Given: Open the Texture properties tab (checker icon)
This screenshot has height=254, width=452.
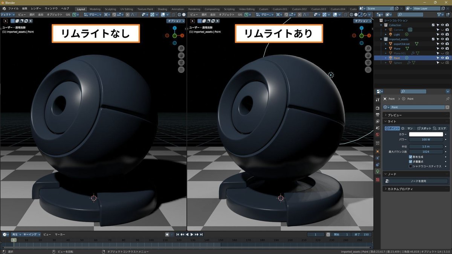Looking at the screenshot, I should (378, 180).
